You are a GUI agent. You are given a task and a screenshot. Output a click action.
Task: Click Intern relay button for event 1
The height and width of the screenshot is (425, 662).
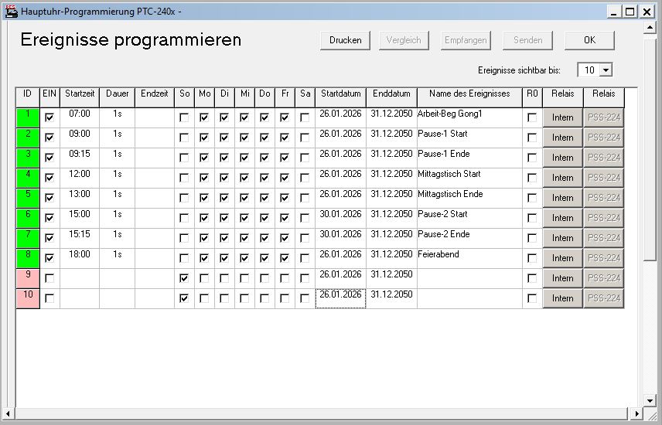coord(562,117)
